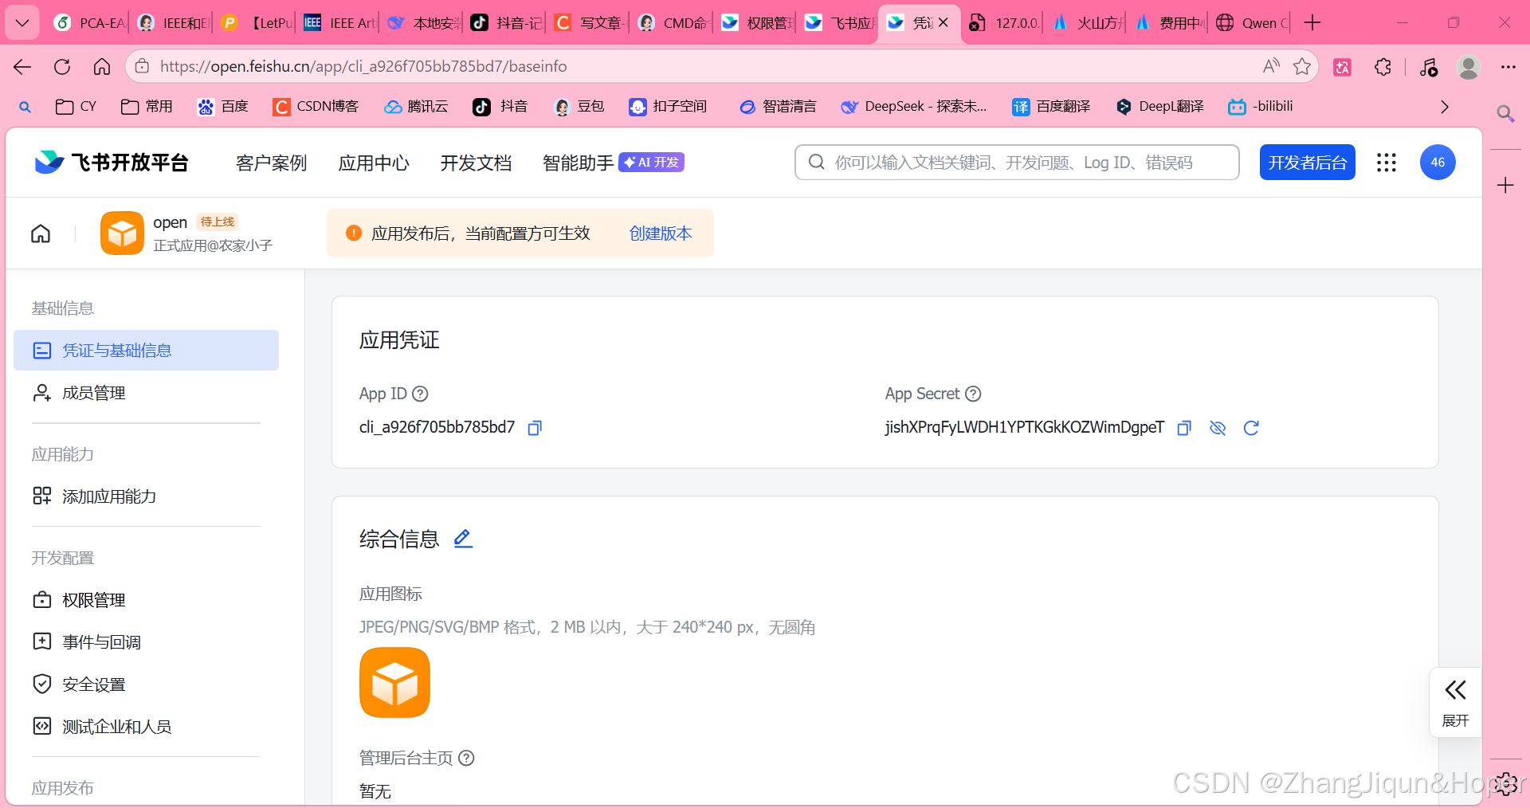1530x808 pixels.
Task: Add this page to favorites star
Action: (x=1303, y=66)
